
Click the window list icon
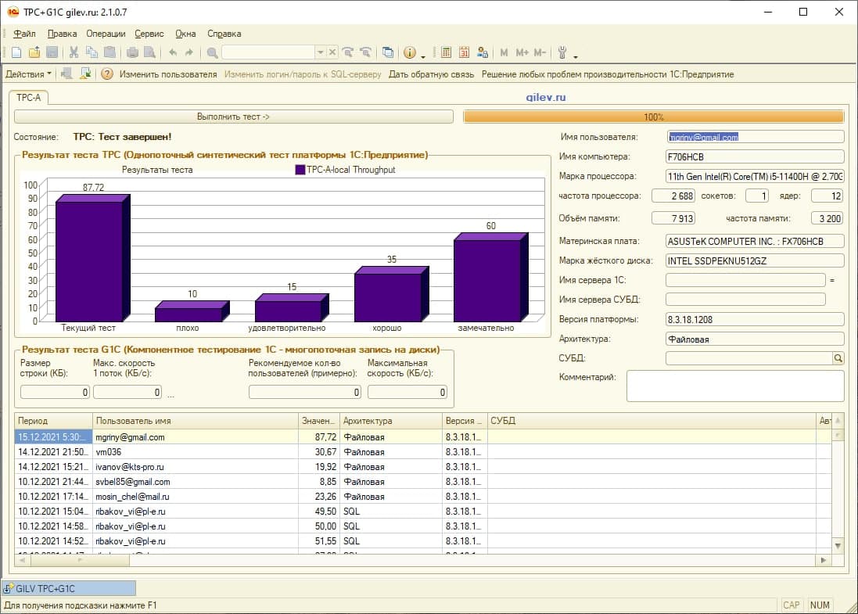[x=387, y=52]
